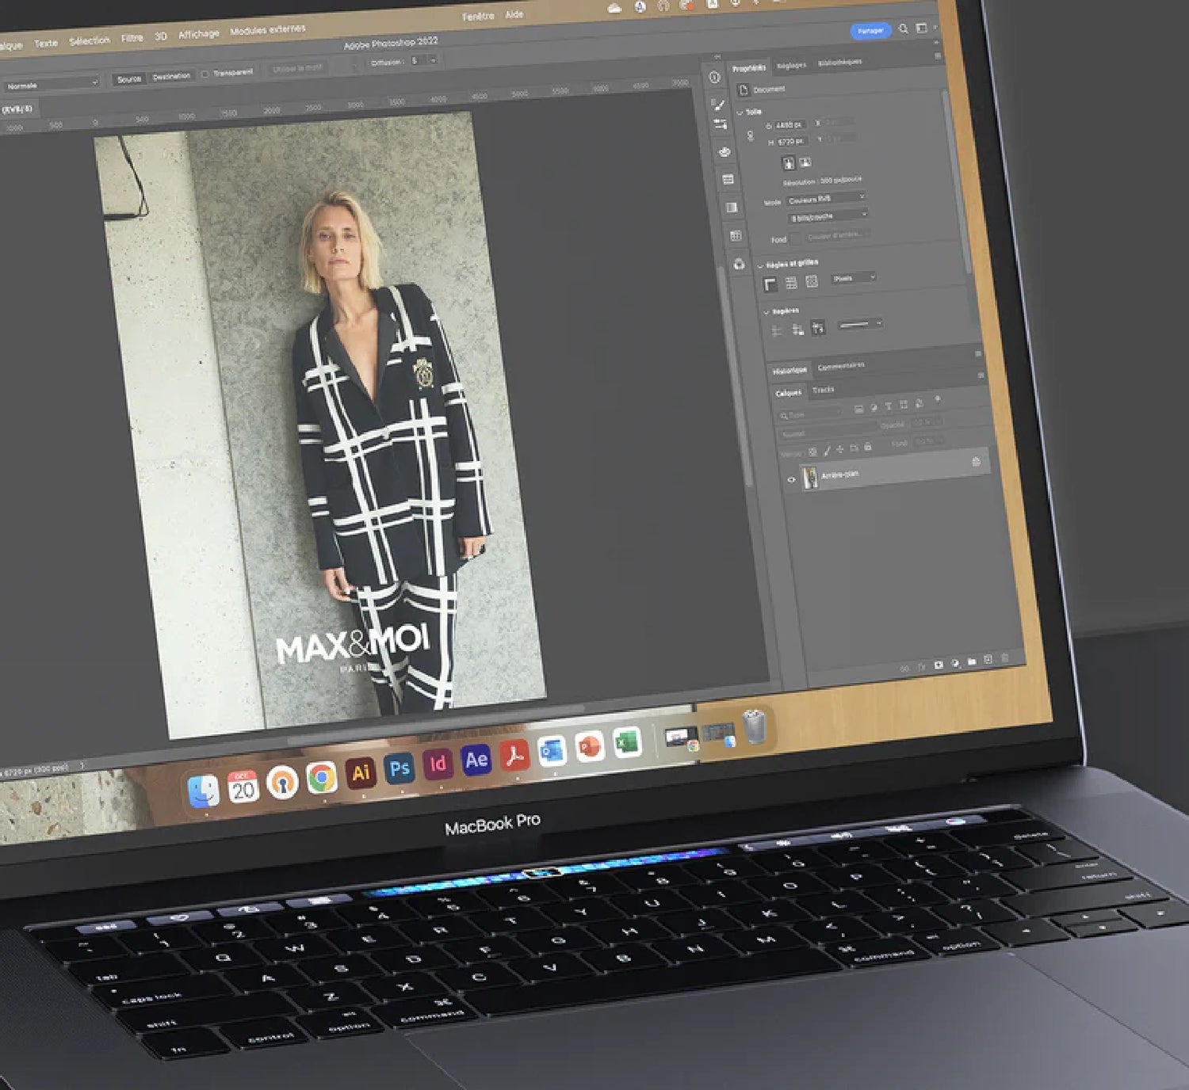
Task: Create new adjustment layer icon
Action: [955, 663]
